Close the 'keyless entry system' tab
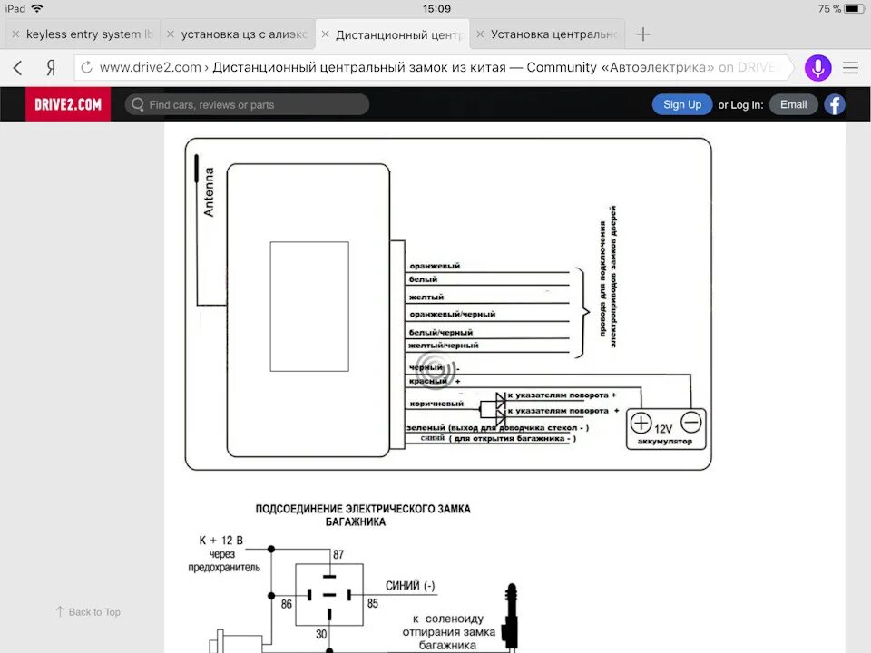This screenshot has width=871, height=653. [15, 34]
